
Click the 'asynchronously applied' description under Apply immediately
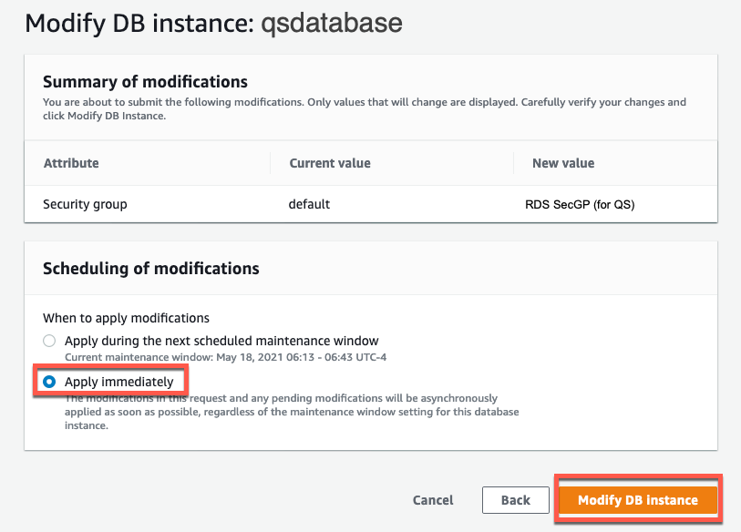point(283,405)
